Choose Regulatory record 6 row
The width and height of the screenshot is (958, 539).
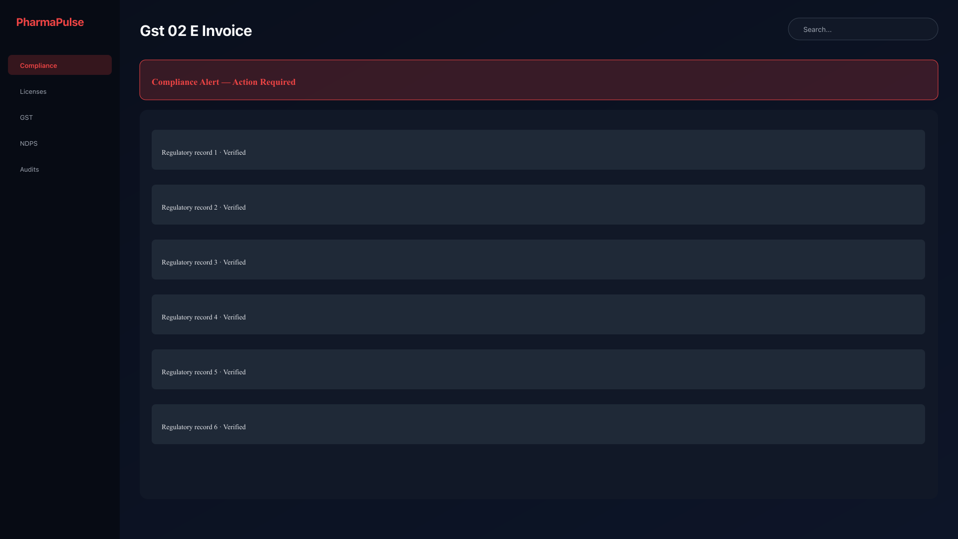[x=538, y=424]
